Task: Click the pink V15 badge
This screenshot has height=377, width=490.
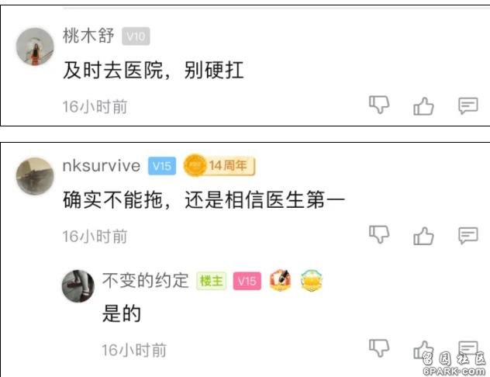Action: 247,281
